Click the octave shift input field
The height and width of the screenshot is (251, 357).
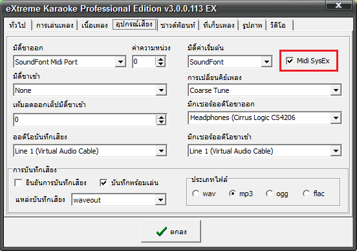pyautogui.click(x=85, y=119)
